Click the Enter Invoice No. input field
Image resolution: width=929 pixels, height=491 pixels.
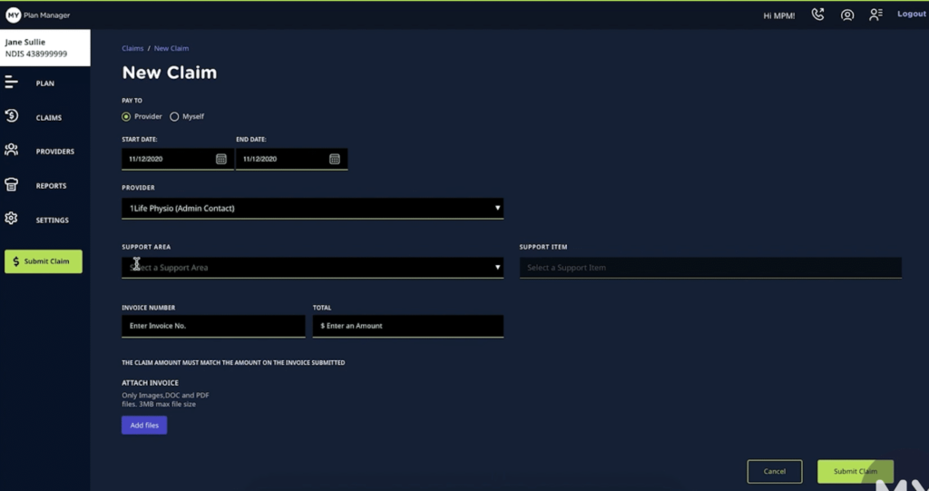[x=213, y=326]
